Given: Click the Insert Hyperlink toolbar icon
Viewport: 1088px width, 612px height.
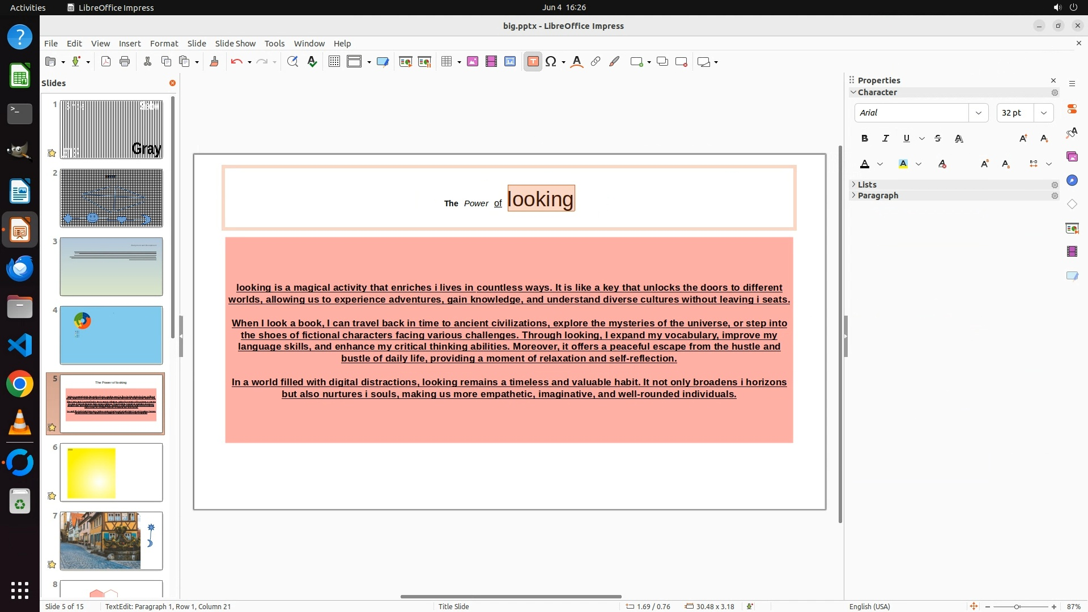Looking at the screenshot, I should (x=596, y=62).
